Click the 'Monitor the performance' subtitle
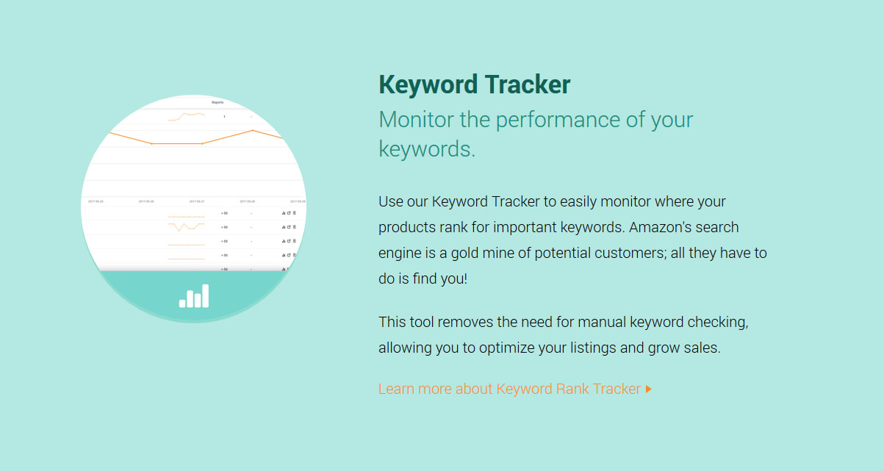Image resolution: width=884 pixels, height=471 pixels. (x=536, y=134)
